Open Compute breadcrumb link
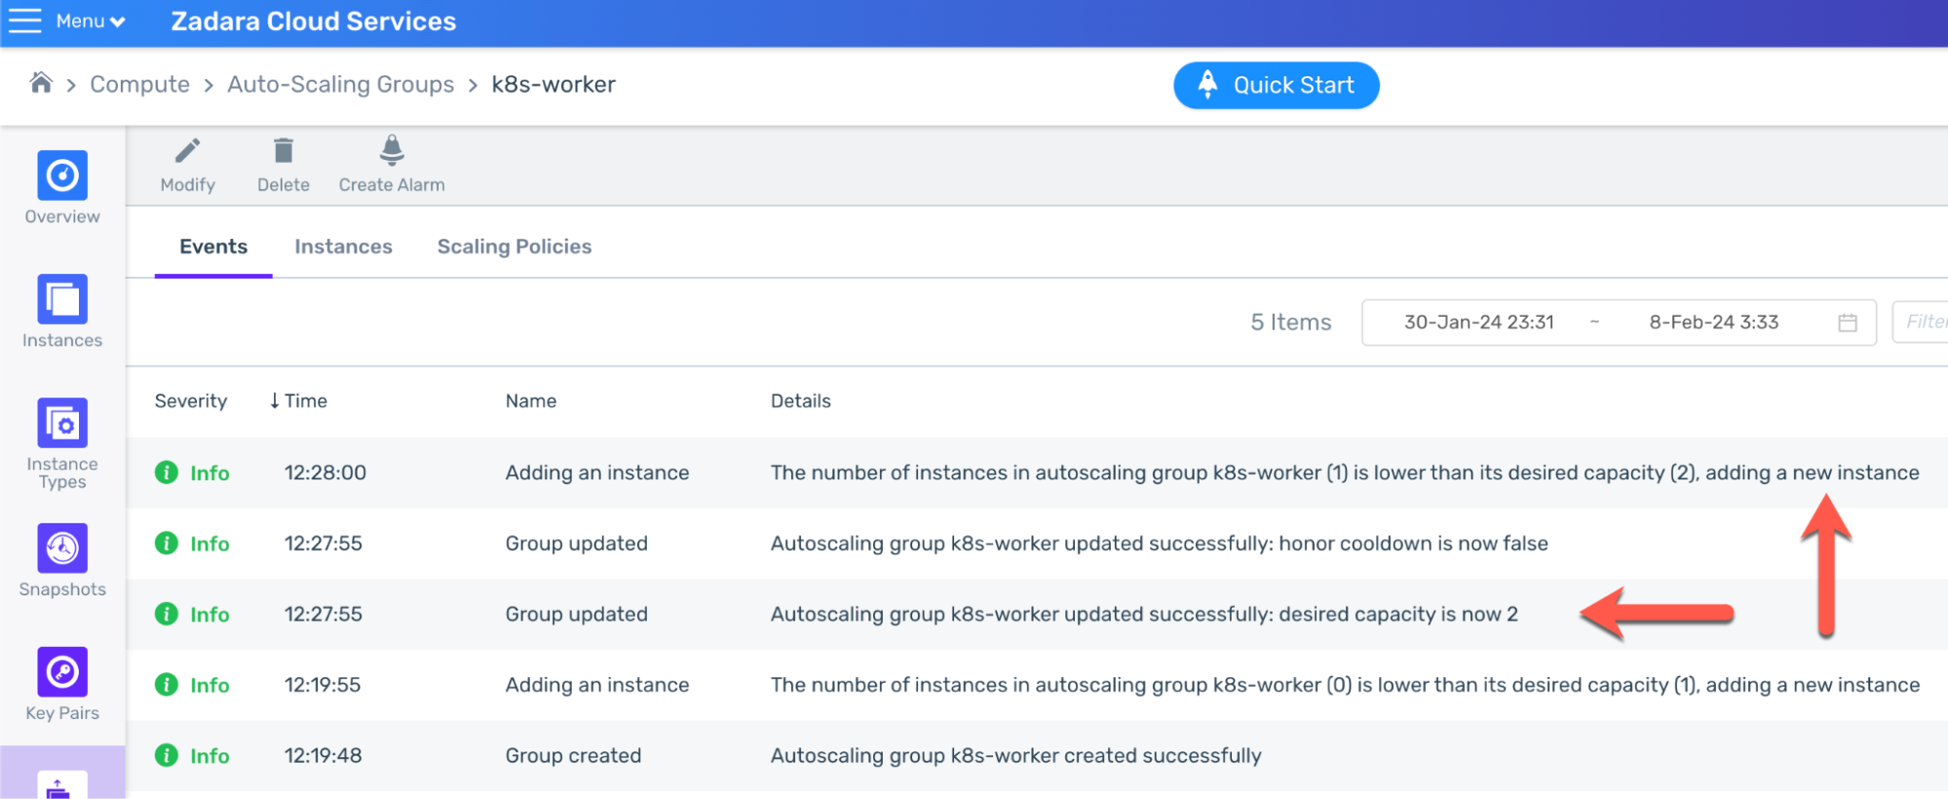Viewport: 1948px width, 799px height. [139, 85]
